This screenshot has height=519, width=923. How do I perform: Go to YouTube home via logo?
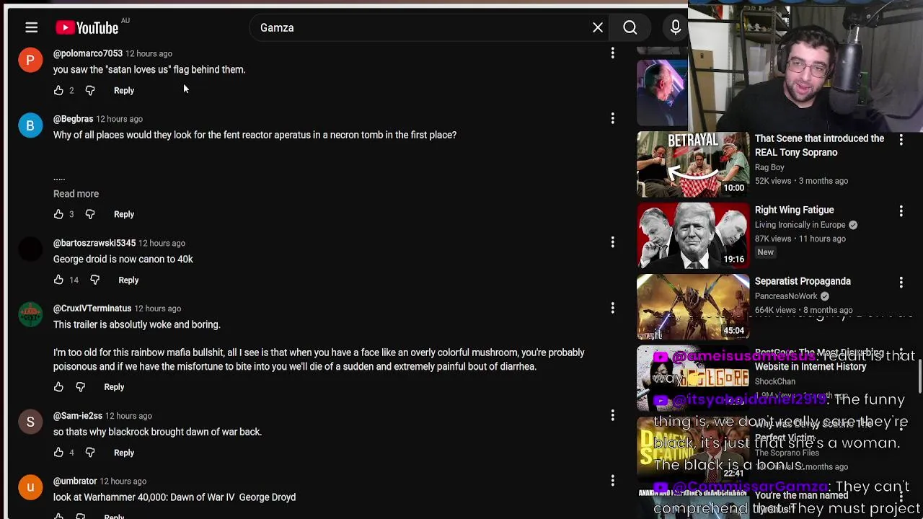pos(87,27)
